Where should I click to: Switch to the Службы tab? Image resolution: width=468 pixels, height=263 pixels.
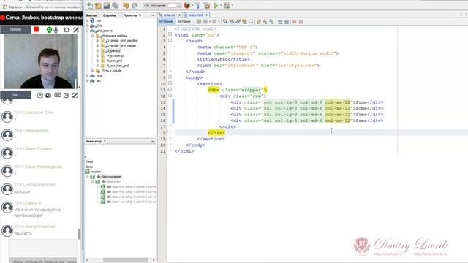point(110,15)
